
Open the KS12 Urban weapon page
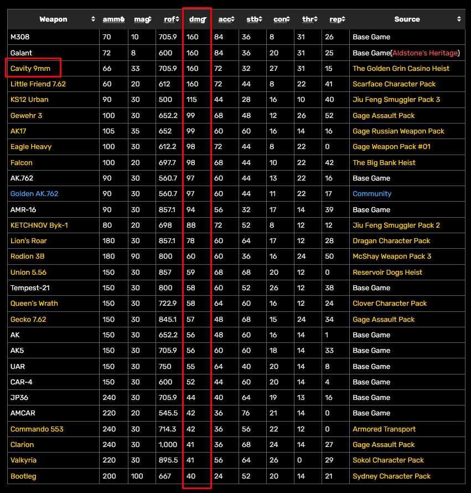(29, 100)
